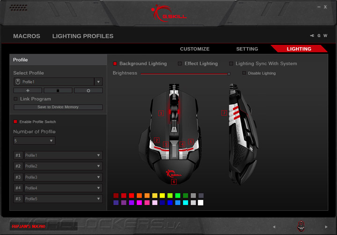Delete profile using trash button
The height and width of the screenshot is (235, 337).
click(x=58, y=90)
